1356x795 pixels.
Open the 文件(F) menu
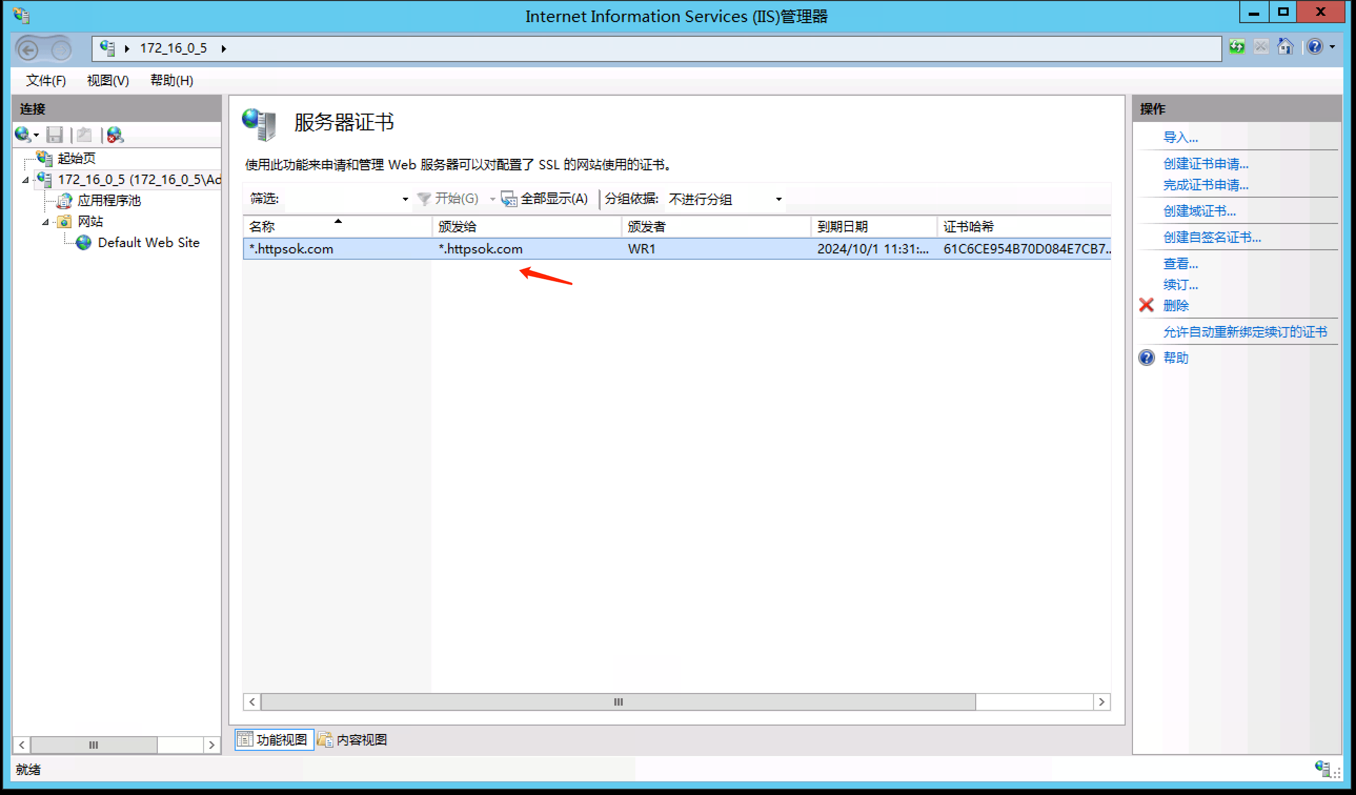tap(46, 80)
